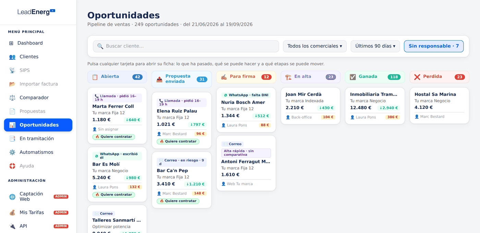
Task: Open Nuria Bosch Amer card
Action: coord(246,110)
